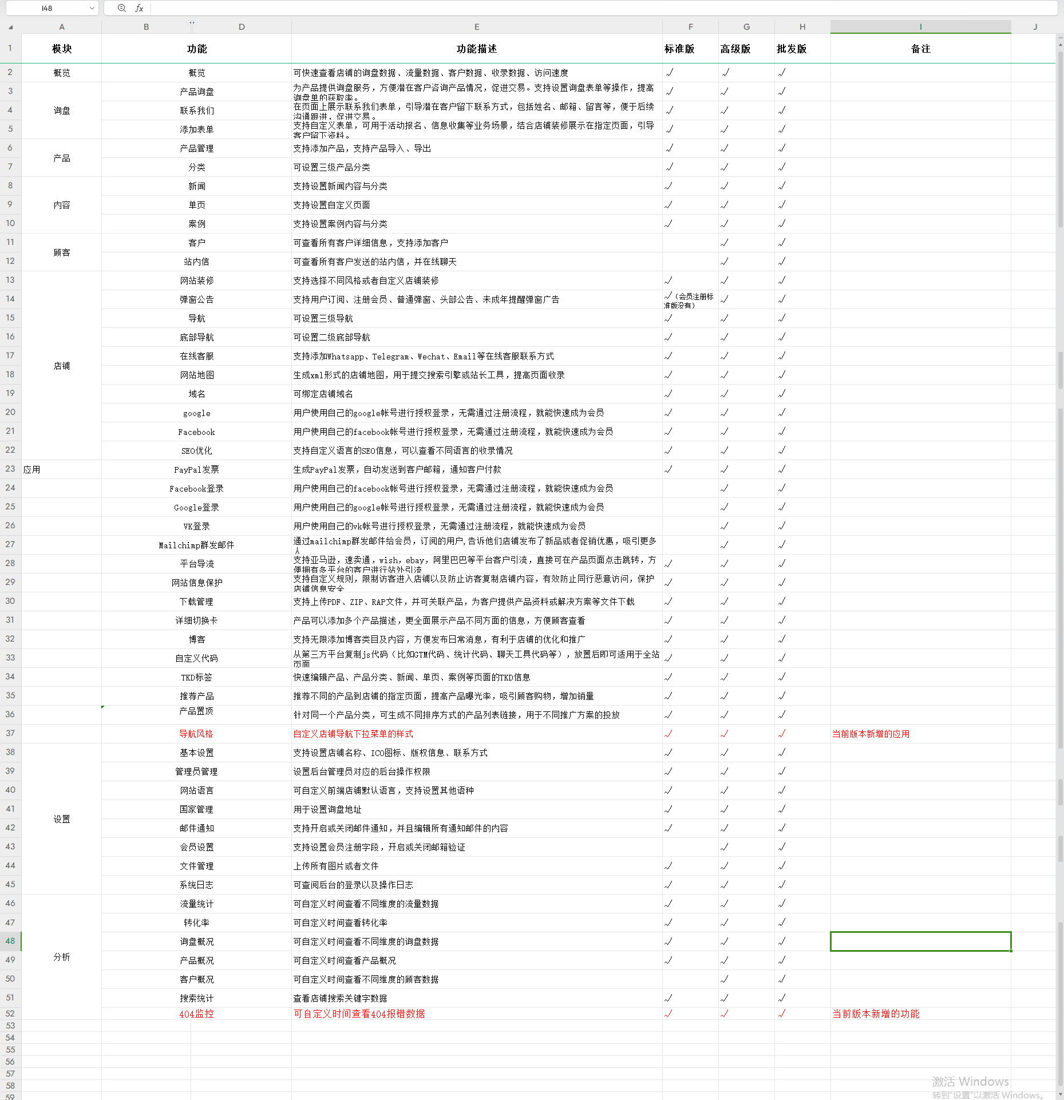Screen dimensions: 1064x1100
Task: Click the 弹窗公告 function cell
Action: click(196, 299)
